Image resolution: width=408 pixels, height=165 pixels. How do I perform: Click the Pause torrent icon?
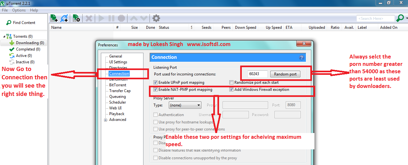(111, 18)
